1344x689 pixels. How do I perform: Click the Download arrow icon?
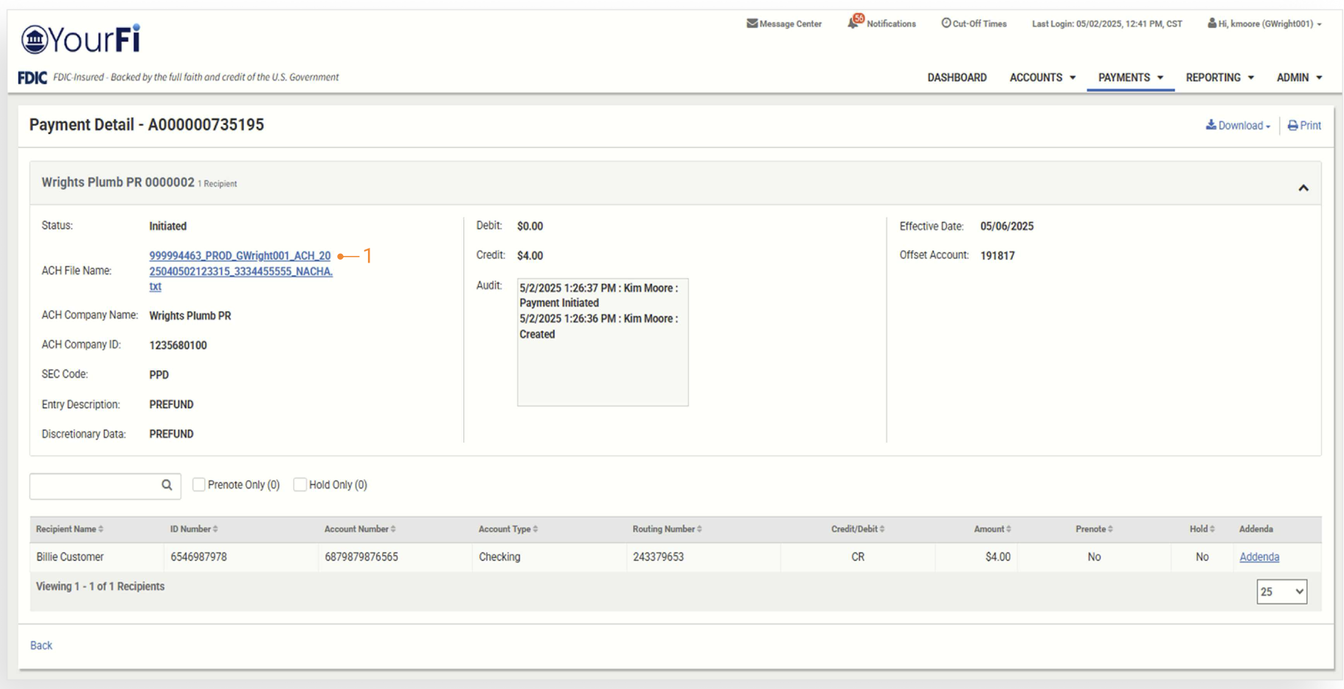[1210, 125]
